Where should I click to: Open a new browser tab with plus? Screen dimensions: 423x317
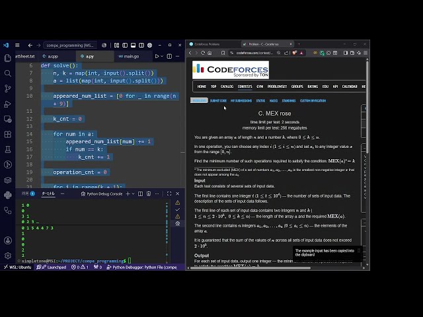[299, 44]
